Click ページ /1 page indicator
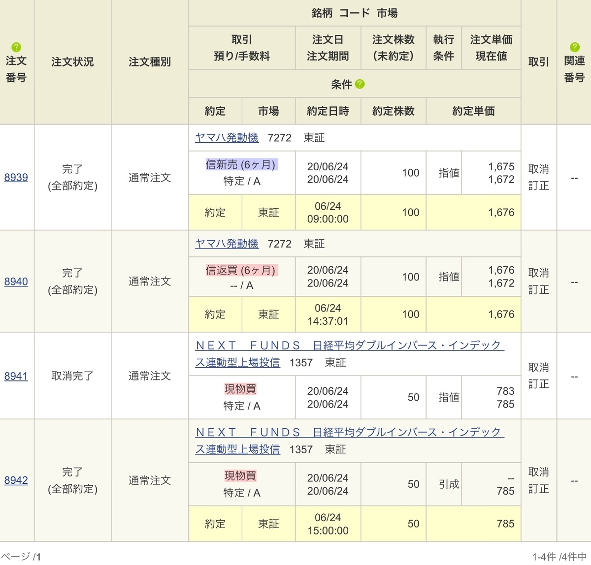 pos(21,557)
